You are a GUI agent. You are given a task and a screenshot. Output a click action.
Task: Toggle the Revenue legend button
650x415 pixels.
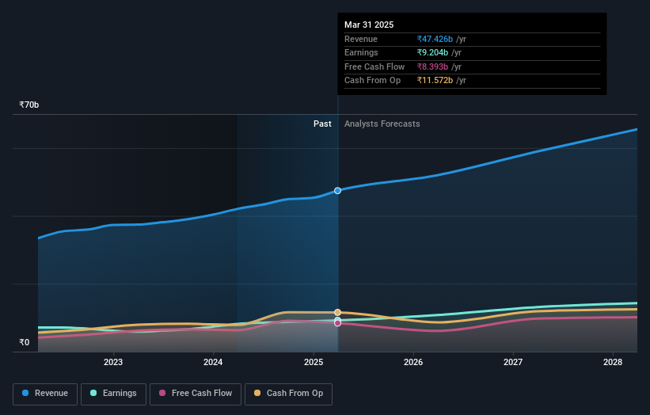point(45,394)
